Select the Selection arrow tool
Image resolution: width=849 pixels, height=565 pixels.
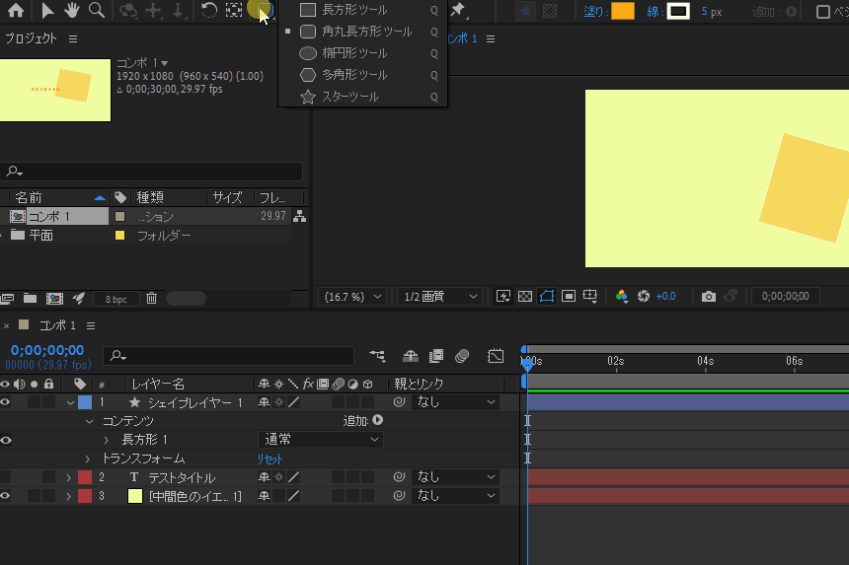[47, 10]
